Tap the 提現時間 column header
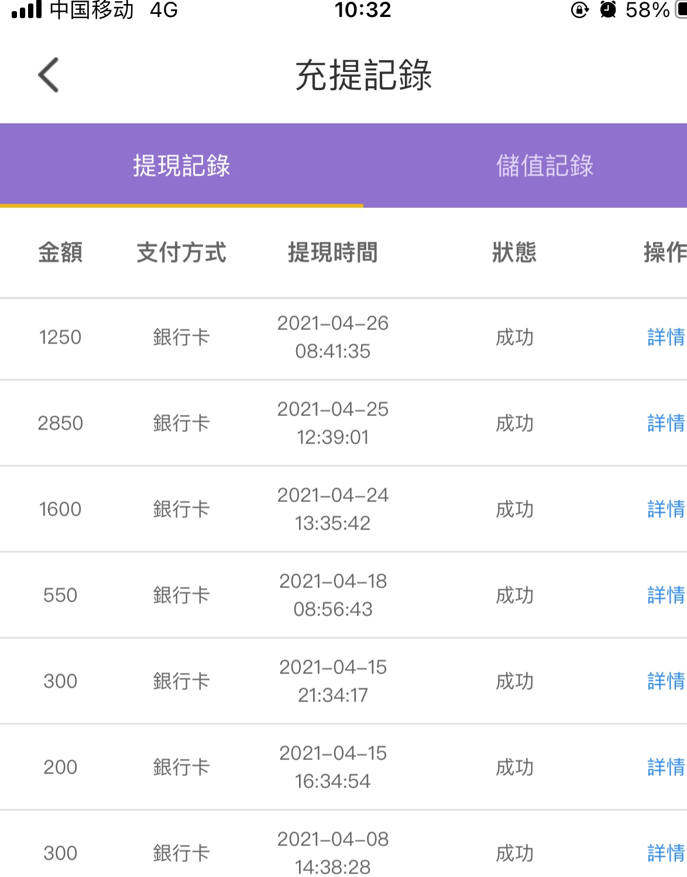Image resolution: width=687 pixels, height=877 pixels. click(332, 253)
